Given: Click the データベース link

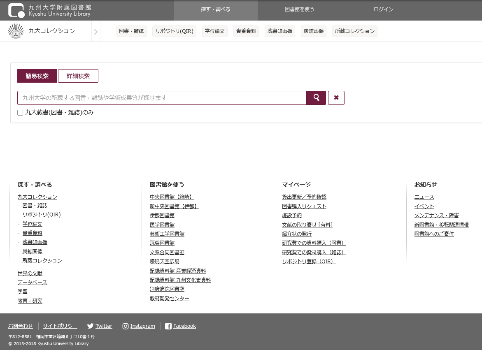Looking at the screenshot, I should tap(32, 283).
